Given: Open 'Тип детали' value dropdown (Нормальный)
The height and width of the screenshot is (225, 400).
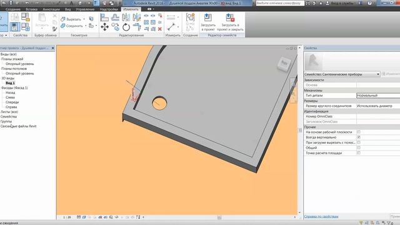Looking at the screenshot, I should pos(378,96).
